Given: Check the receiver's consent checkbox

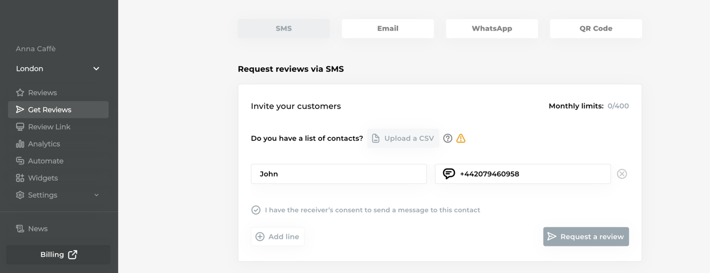Looking at the screenshot, I should point(256,210).
